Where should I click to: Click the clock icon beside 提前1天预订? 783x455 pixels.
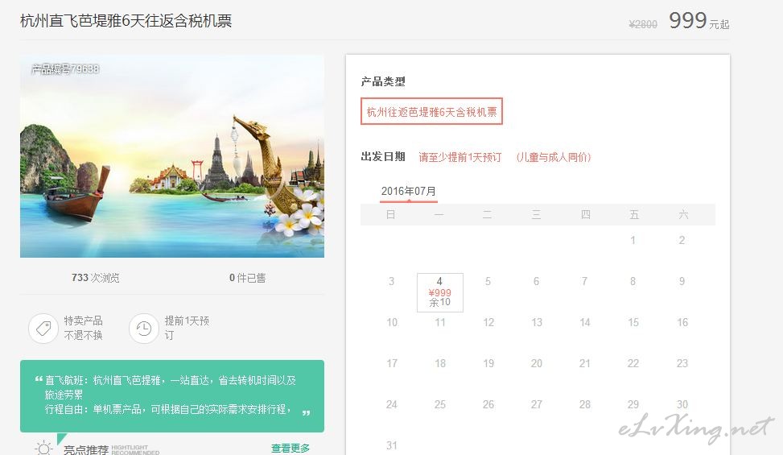click(x=144, y=328)
